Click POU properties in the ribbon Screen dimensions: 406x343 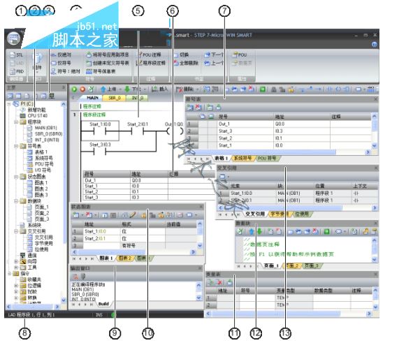(240, 54)
